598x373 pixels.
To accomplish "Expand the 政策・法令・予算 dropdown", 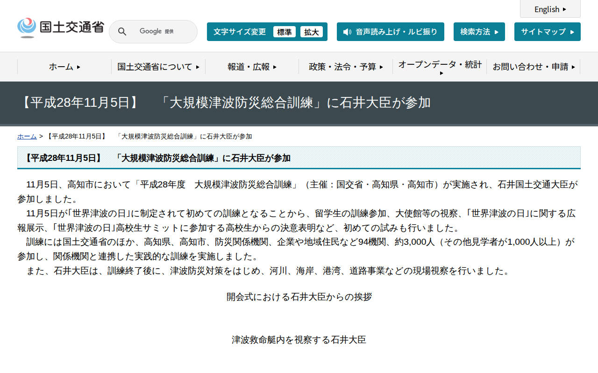I will [346, 67].
